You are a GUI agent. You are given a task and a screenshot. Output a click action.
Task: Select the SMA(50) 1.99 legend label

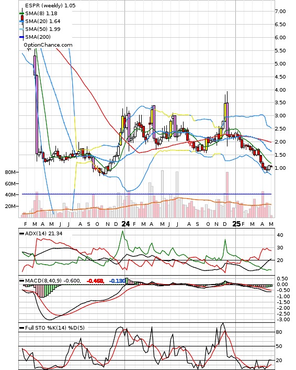point(43,29)
